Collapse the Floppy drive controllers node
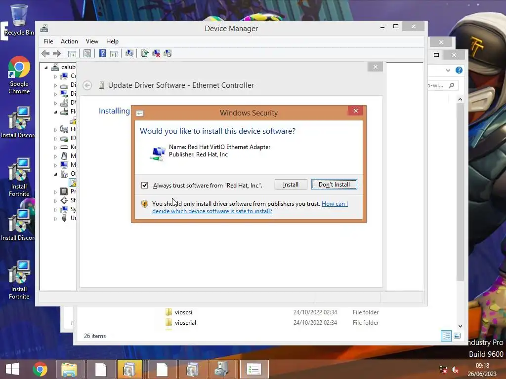 [x=55, y=112]
